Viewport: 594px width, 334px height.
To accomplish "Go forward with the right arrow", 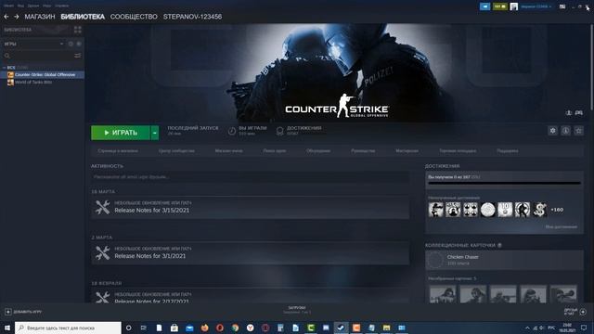I will click(x=17, y=17).
